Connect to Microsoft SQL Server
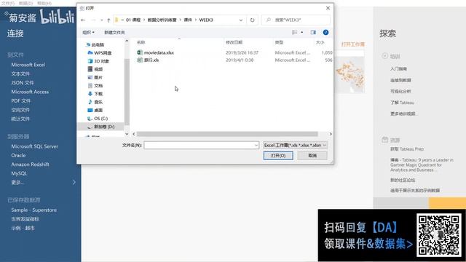 coord(35,146)
